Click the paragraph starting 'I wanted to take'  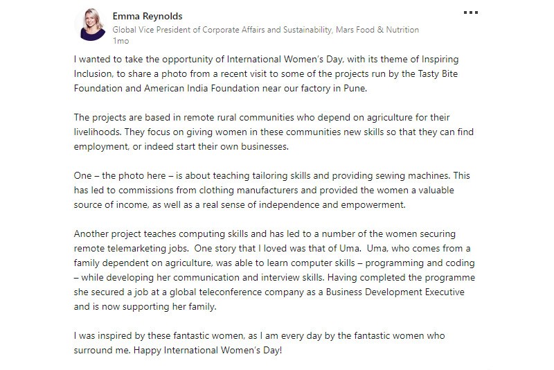(266, 73)
